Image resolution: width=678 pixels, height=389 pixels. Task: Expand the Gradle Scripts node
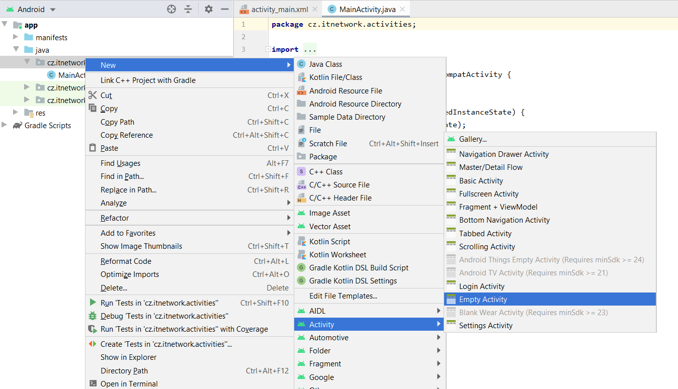click(x=5, y=125)
